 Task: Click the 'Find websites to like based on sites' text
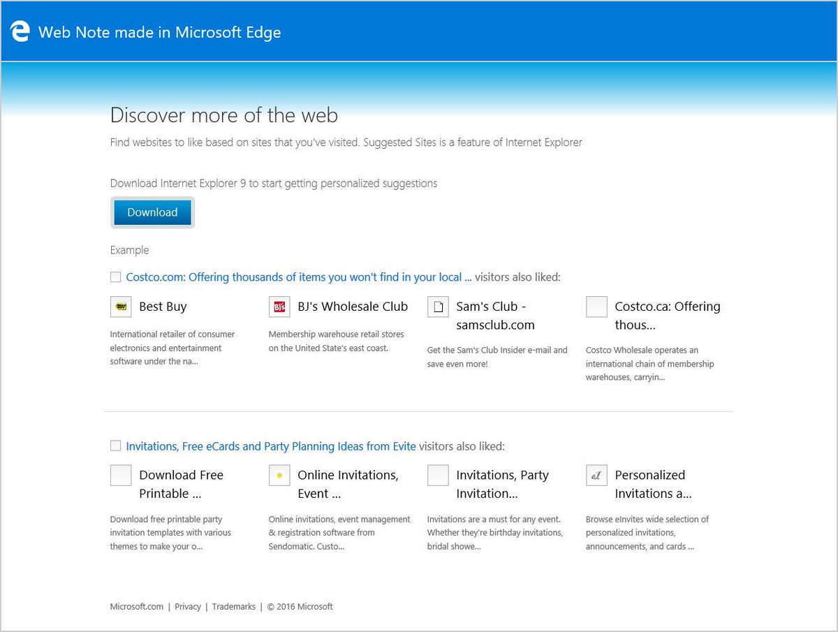(x=346, y=142)
